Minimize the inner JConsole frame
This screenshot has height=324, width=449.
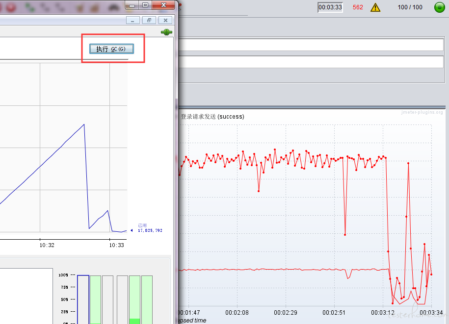(x=132, y=20)
